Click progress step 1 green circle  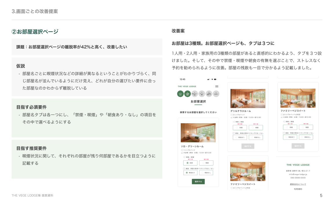point(180,94)
